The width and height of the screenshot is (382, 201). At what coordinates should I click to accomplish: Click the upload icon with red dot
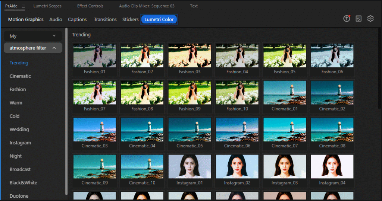(347, 19)
